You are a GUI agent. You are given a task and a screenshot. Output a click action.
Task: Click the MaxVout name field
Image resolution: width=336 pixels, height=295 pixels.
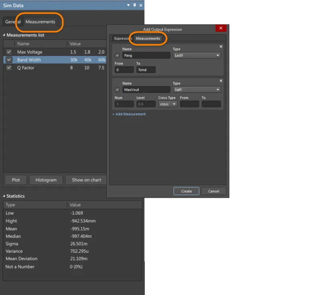pos(146,90)
